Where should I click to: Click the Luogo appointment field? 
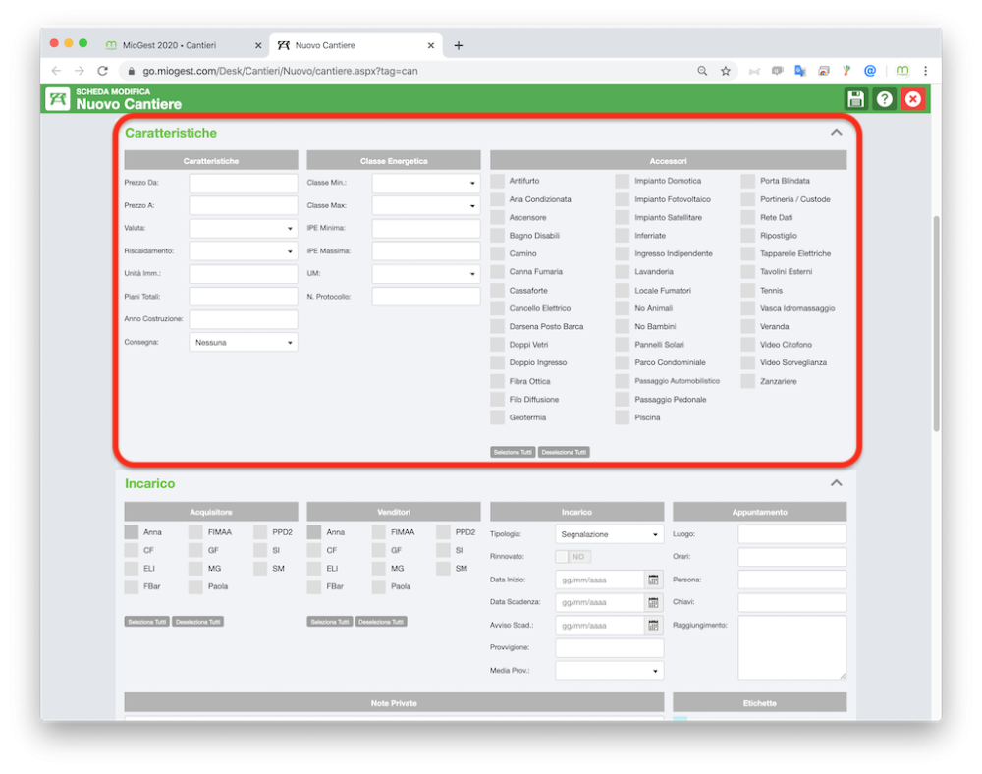[x=792, y=534]
